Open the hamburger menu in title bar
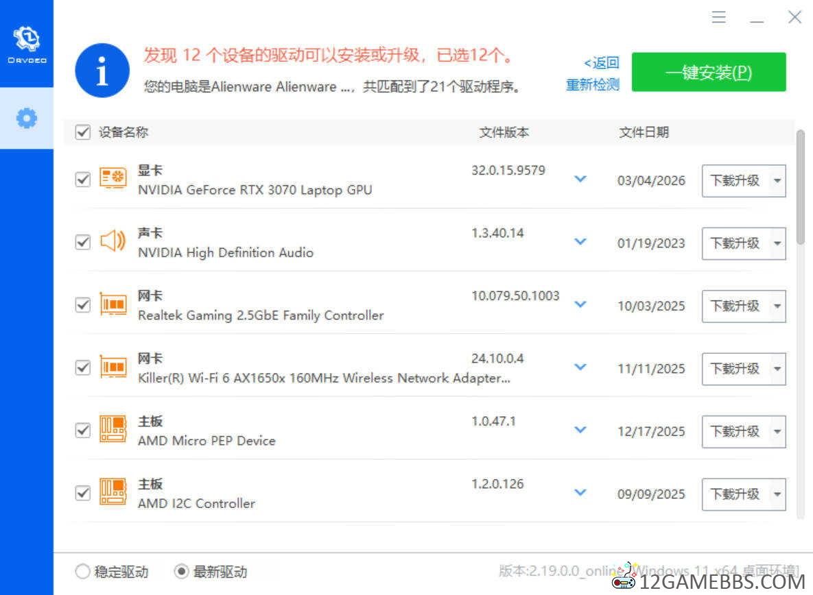 click(718, 17)
